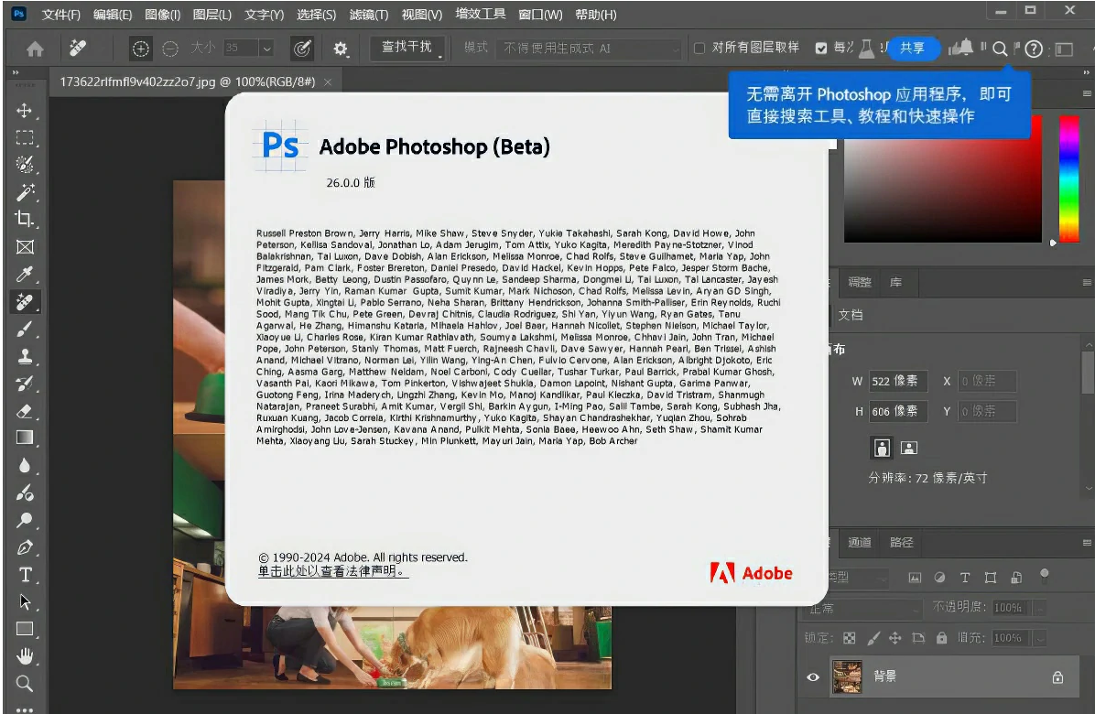Open the 填充 fill dropdown arrow

point(1040,638)
